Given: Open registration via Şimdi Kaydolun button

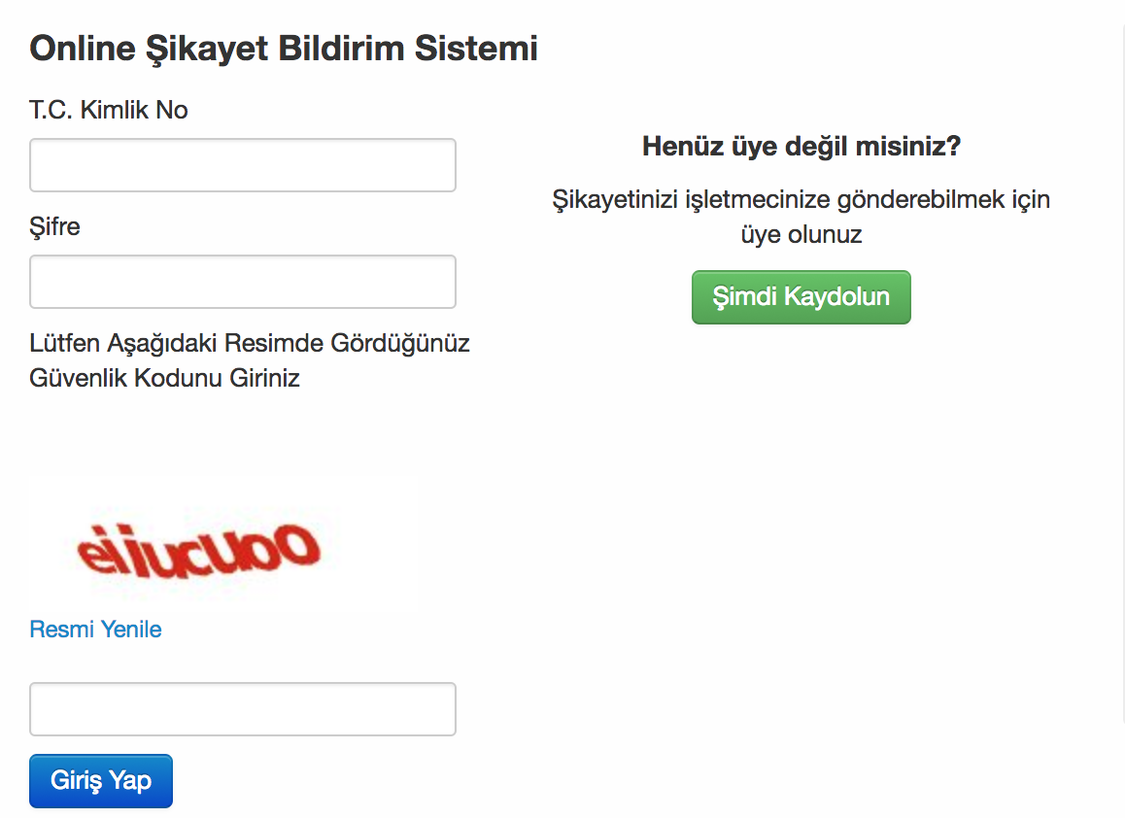Looking at the screenshot, I should [801, 297].
